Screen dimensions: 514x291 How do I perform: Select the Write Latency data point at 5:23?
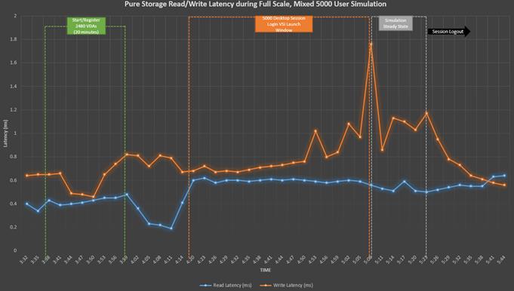pos(426,113)
